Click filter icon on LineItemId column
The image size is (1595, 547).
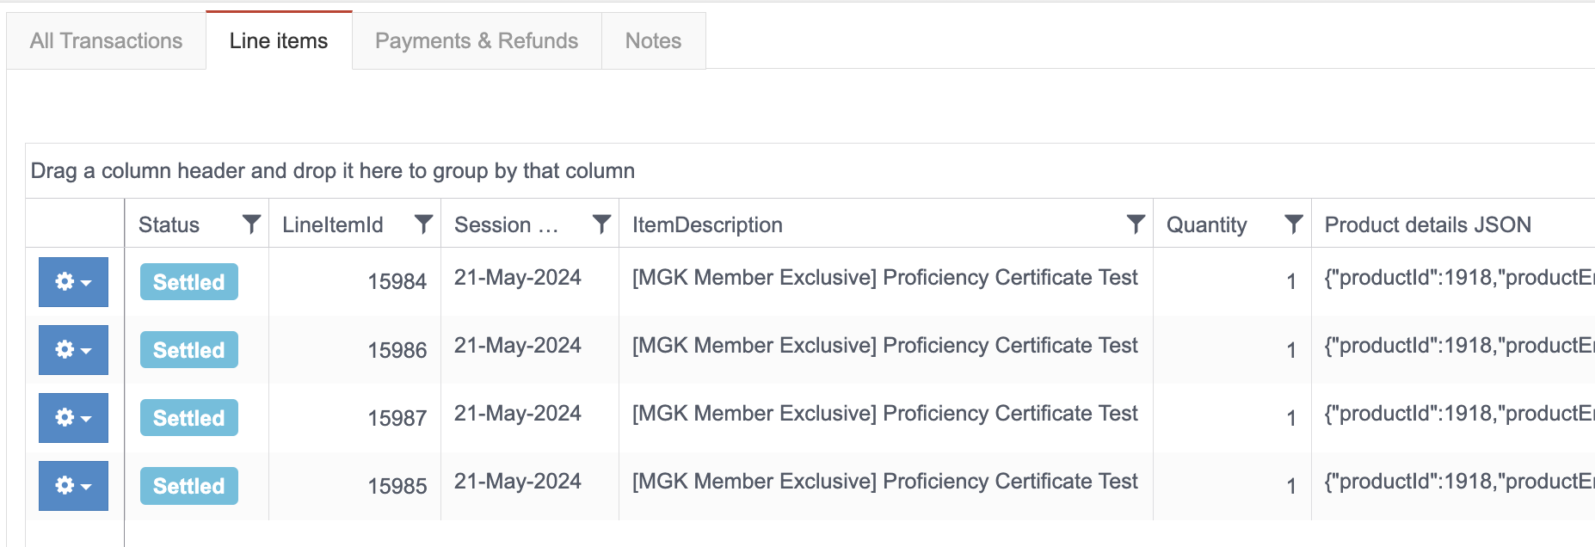tap(423, 224)
